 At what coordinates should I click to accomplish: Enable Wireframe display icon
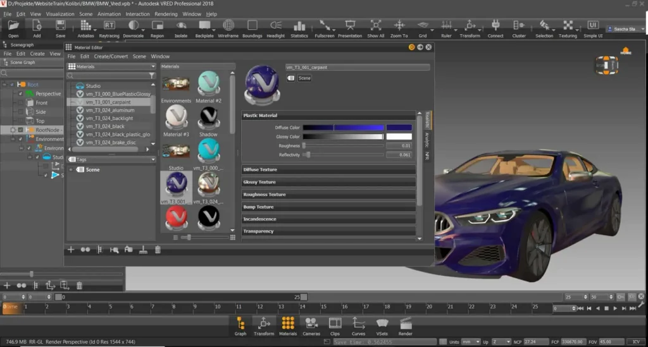[228, 25]
